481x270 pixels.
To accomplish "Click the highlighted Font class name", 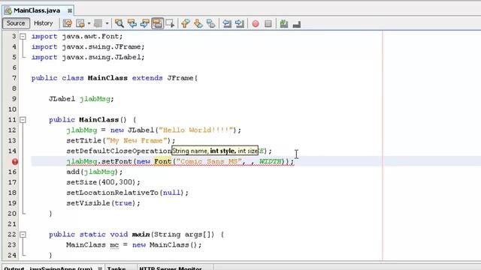I will (x=162, y=161).
